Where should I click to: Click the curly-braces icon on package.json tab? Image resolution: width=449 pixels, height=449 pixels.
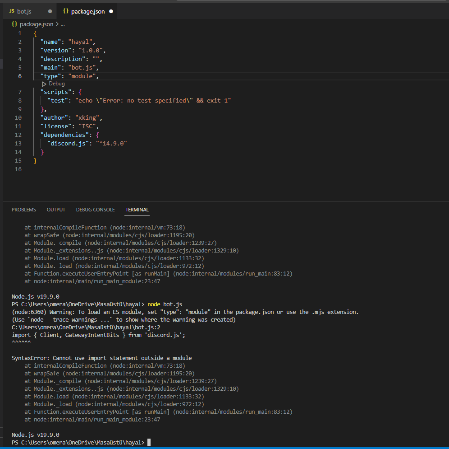(x=66, y=11)
